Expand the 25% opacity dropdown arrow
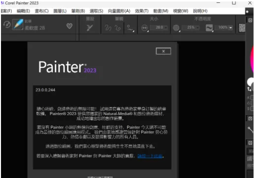This screenshot has height=178, width=254. click(x=198, y=28)
